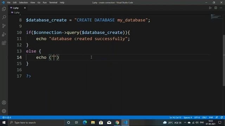Open the Explorer view in activity bar

[x=4, y=9]
